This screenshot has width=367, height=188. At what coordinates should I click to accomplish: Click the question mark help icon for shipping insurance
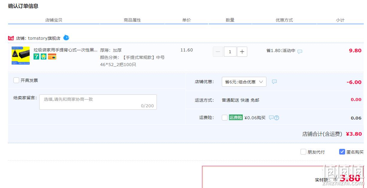click(277, 118)
